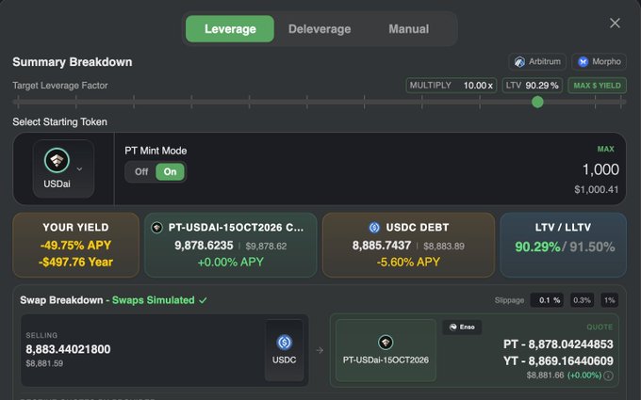Click the YT - 8,869.16440609 quote
The width and height of the screenshot is (641, 400).
tap(558, 360)
